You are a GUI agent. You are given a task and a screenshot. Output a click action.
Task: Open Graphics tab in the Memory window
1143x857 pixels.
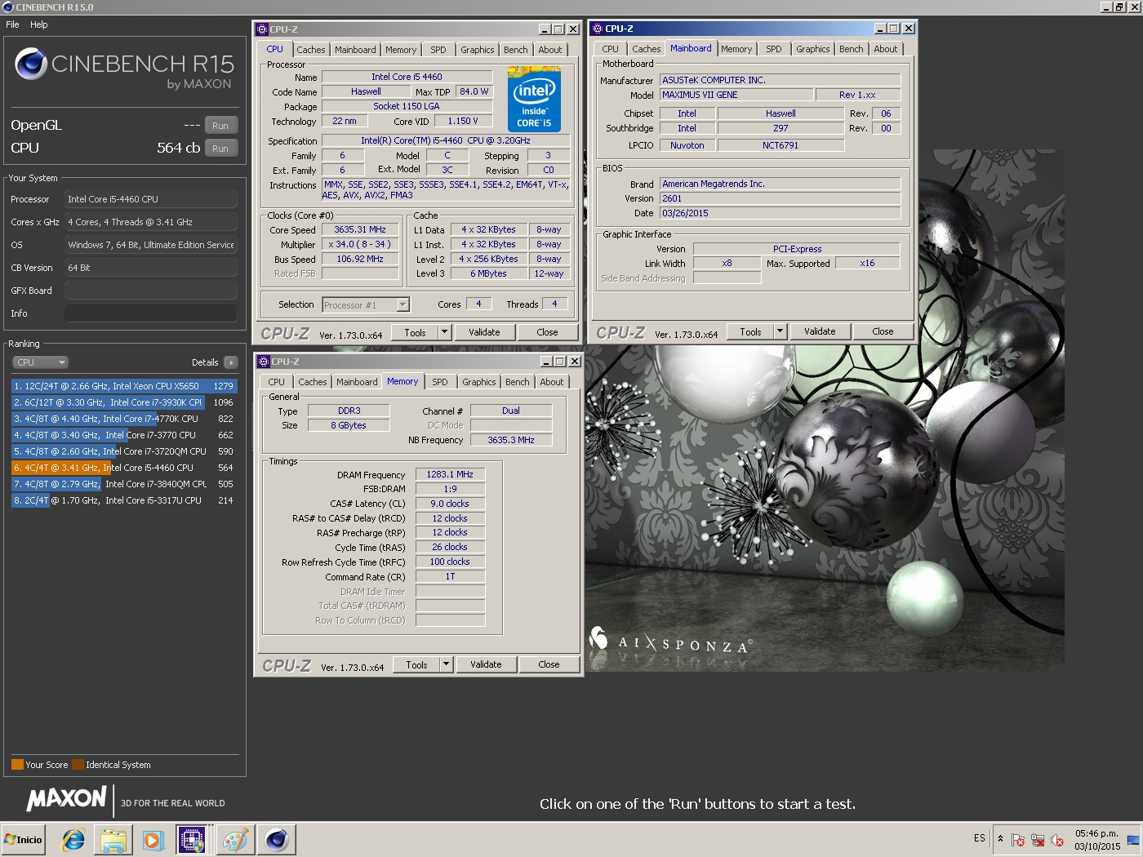[x=479, y=382]
